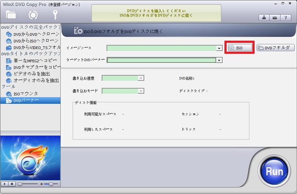Stop the preview playback
This screenshot has height=194, width=297.
(x=12, y=184)
